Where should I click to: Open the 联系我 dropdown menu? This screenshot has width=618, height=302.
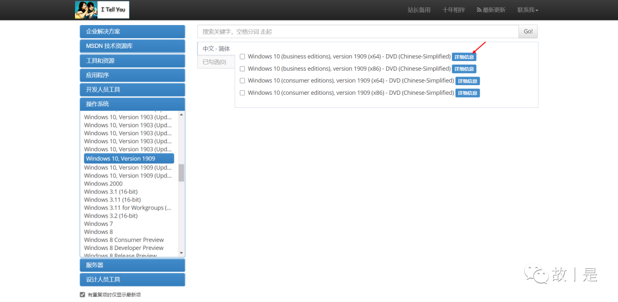[x=528, y=10]
